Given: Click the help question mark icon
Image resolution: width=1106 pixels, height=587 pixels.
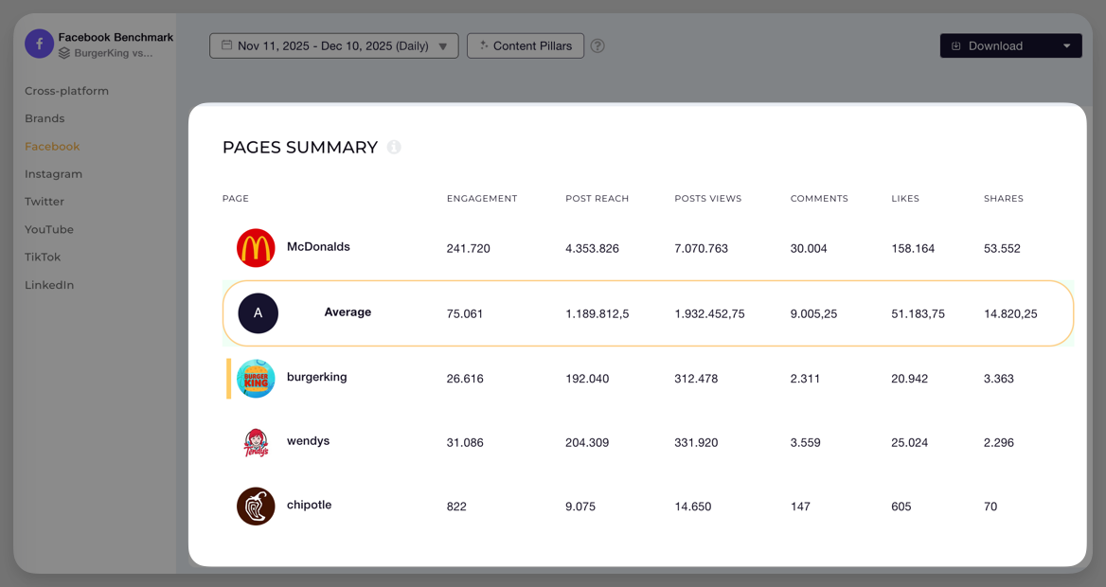Looking at the screenshot, I should click(598, 44).
